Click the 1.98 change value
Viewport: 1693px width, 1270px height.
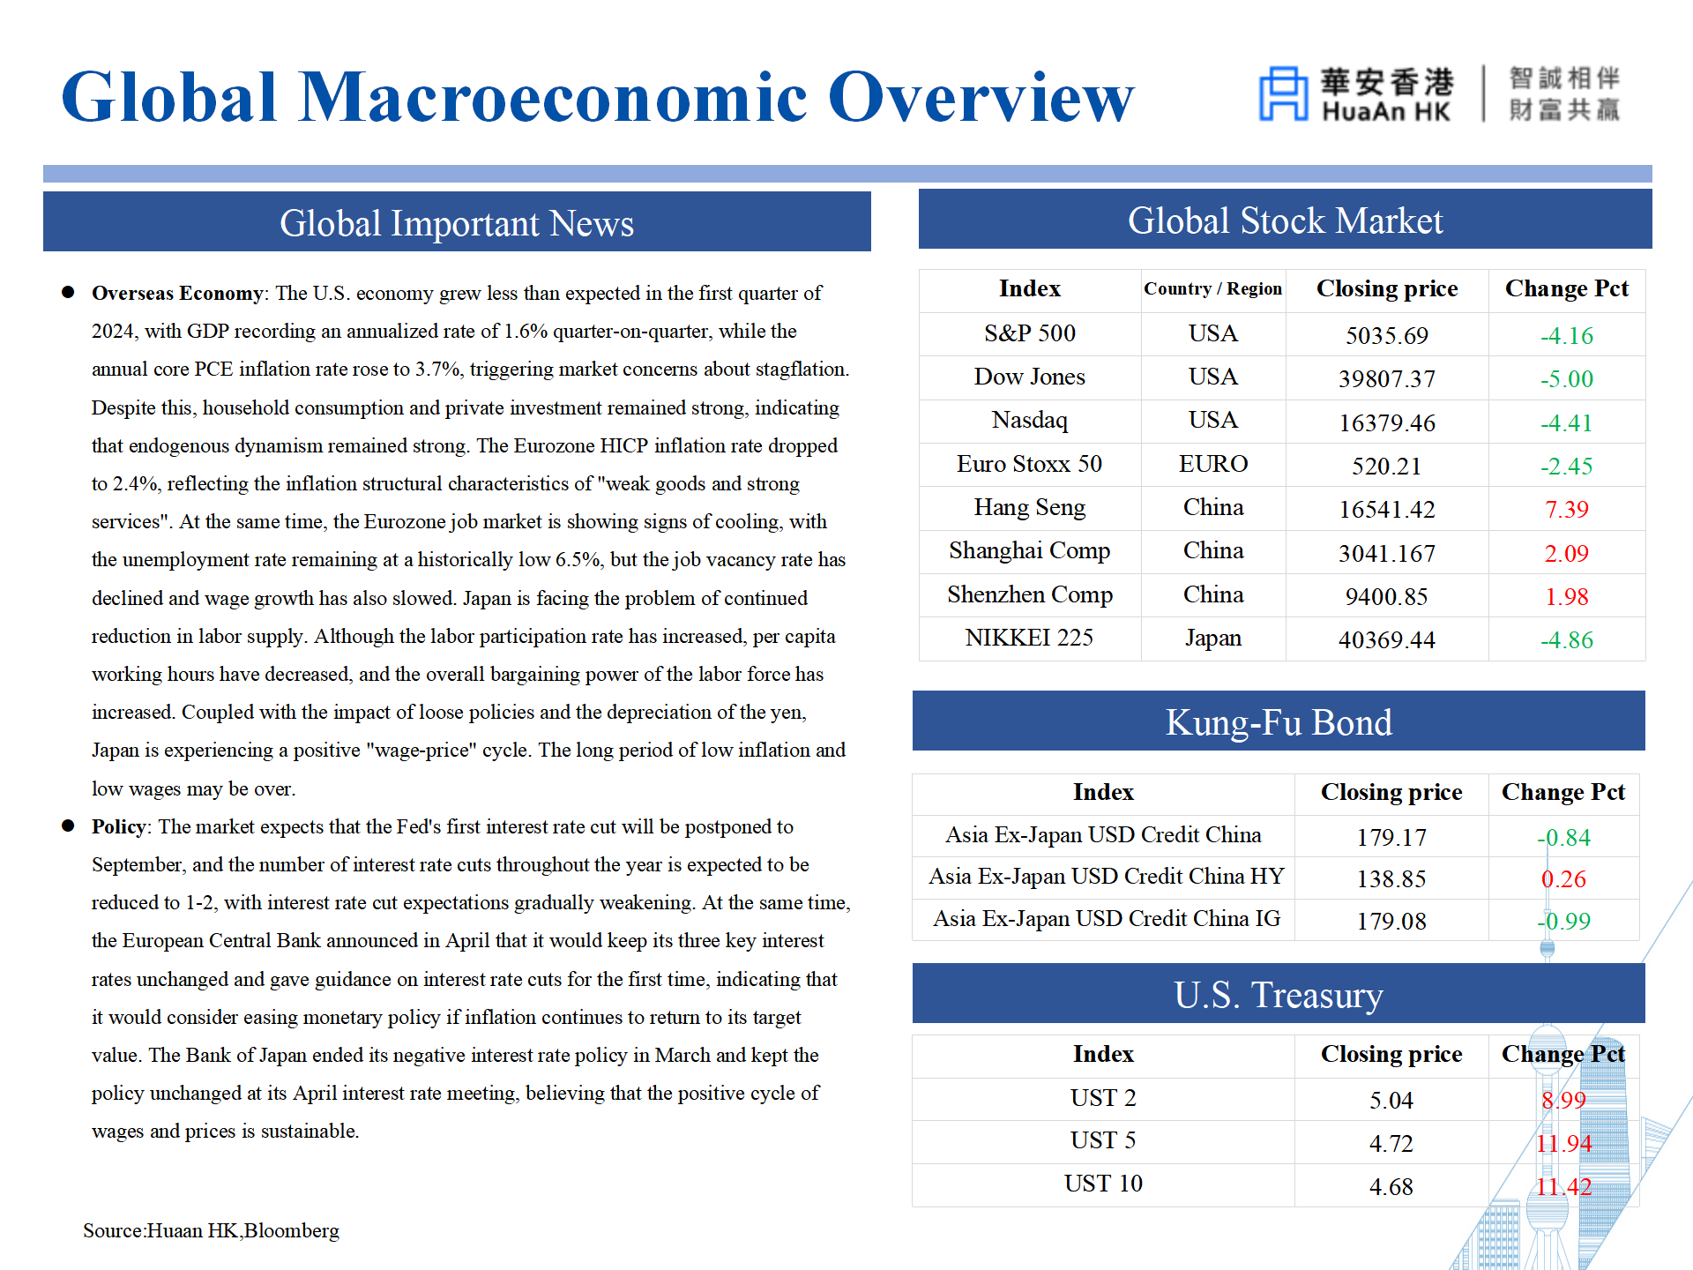point(1567,596)
